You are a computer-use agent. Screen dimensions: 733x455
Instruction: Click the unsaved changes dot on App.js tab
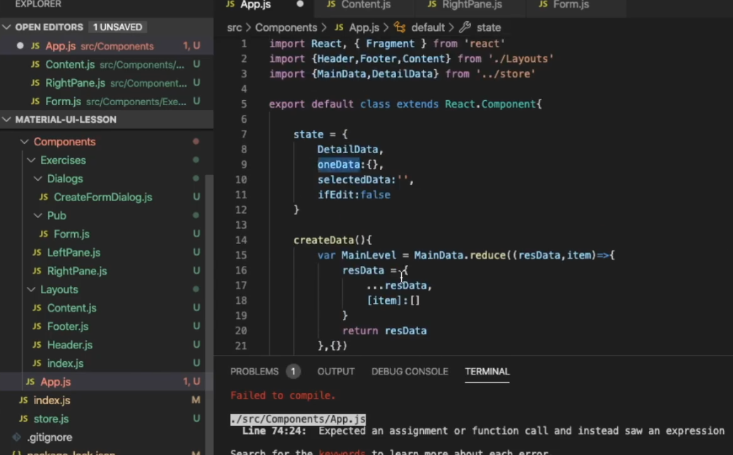[299, 3]
